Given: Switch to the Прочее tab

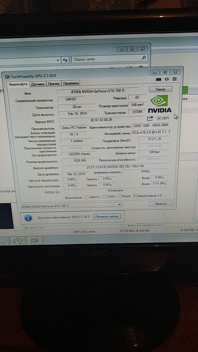Looking at the screenshot, I should coord(54,84).
